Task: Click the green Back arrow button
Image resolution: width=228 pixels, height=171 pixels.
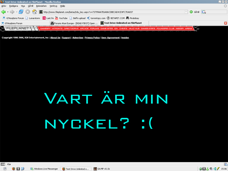Action: tap(4, 12)
